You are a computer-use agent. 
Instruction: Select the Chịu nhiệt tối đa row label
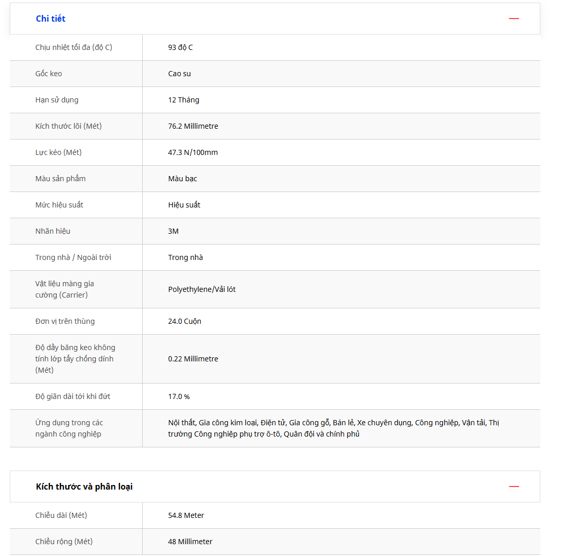(x=74, y=47)
